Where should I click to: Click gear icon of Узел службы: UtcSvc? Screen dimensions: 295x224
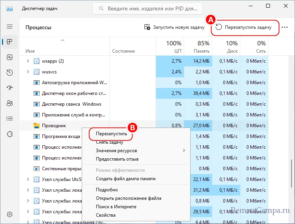[37, 179]
